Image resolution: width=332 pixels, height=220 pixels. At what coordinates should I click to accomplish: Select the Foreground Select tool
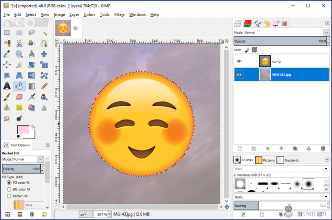(x=32, y=43)
